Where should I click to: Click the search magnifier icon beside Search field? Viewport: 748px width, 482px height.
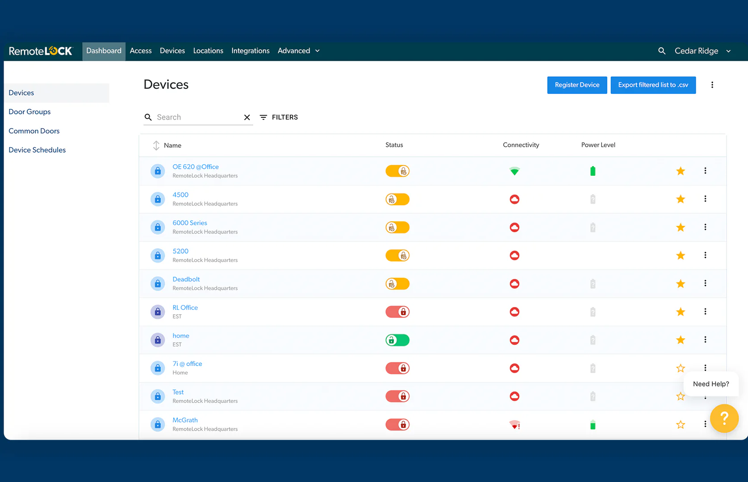[148, 117]
